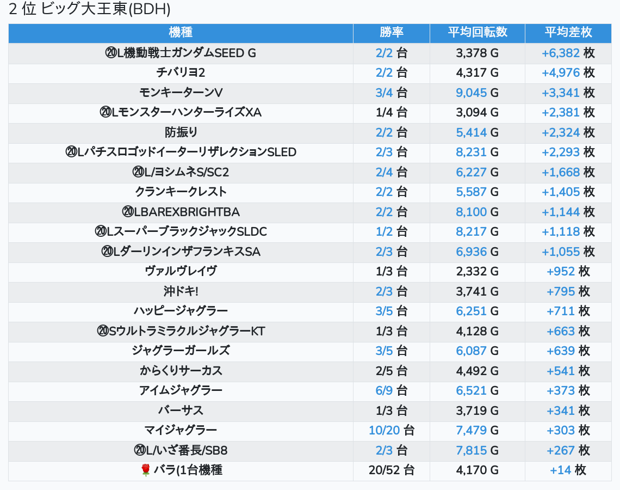Select the マイジャグラー machine name
Viewport: 620px width, 490px height.
pos(181,430)
